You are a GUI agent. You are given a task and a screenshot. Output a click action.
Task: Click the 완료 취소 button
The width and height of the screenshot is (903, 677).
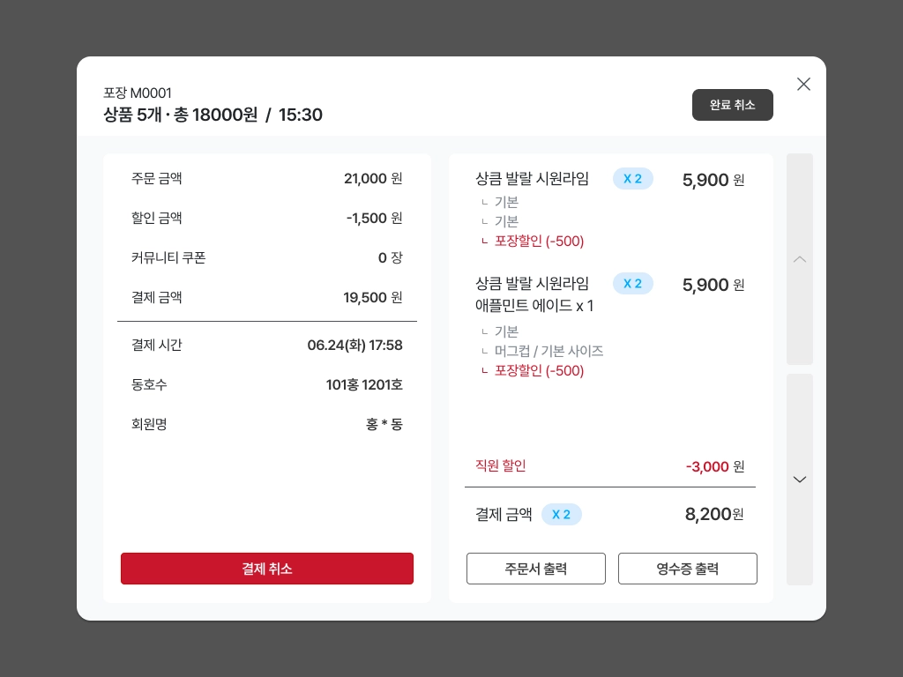click(733, 105)
